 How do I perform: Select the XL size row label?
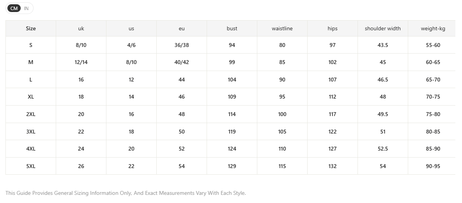pos(31,97)
